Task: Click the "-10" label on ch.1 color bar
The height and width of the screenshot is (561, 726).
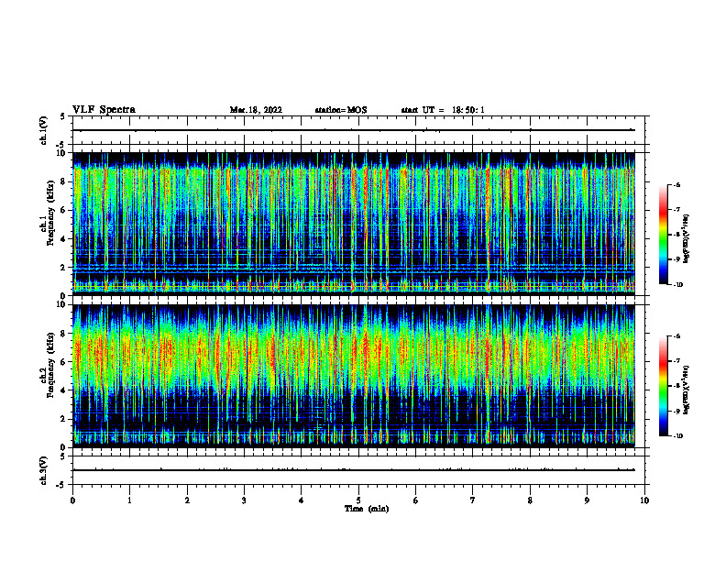Action: 677,285
